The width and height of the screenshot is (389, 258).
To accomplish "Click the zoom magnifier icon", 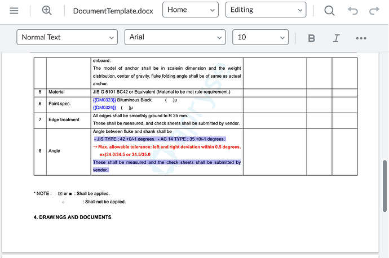I will pyautogui.click(x=47, y=11).
